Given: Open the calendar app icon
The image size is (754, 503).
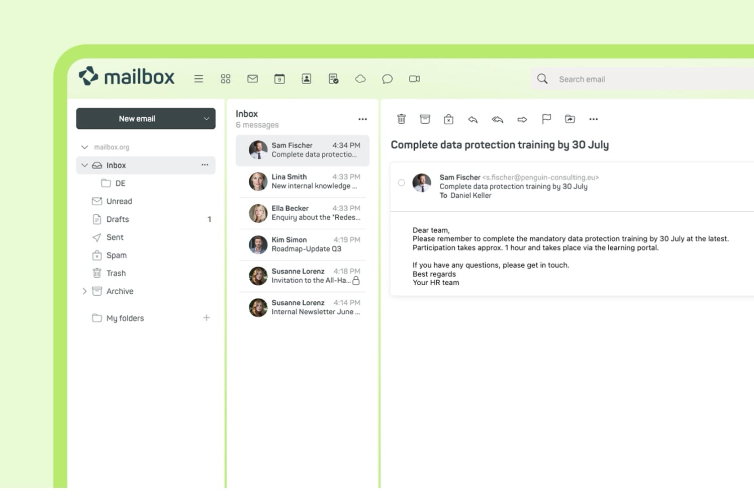Looking at the screenshot, I should (x=279, y=79).
